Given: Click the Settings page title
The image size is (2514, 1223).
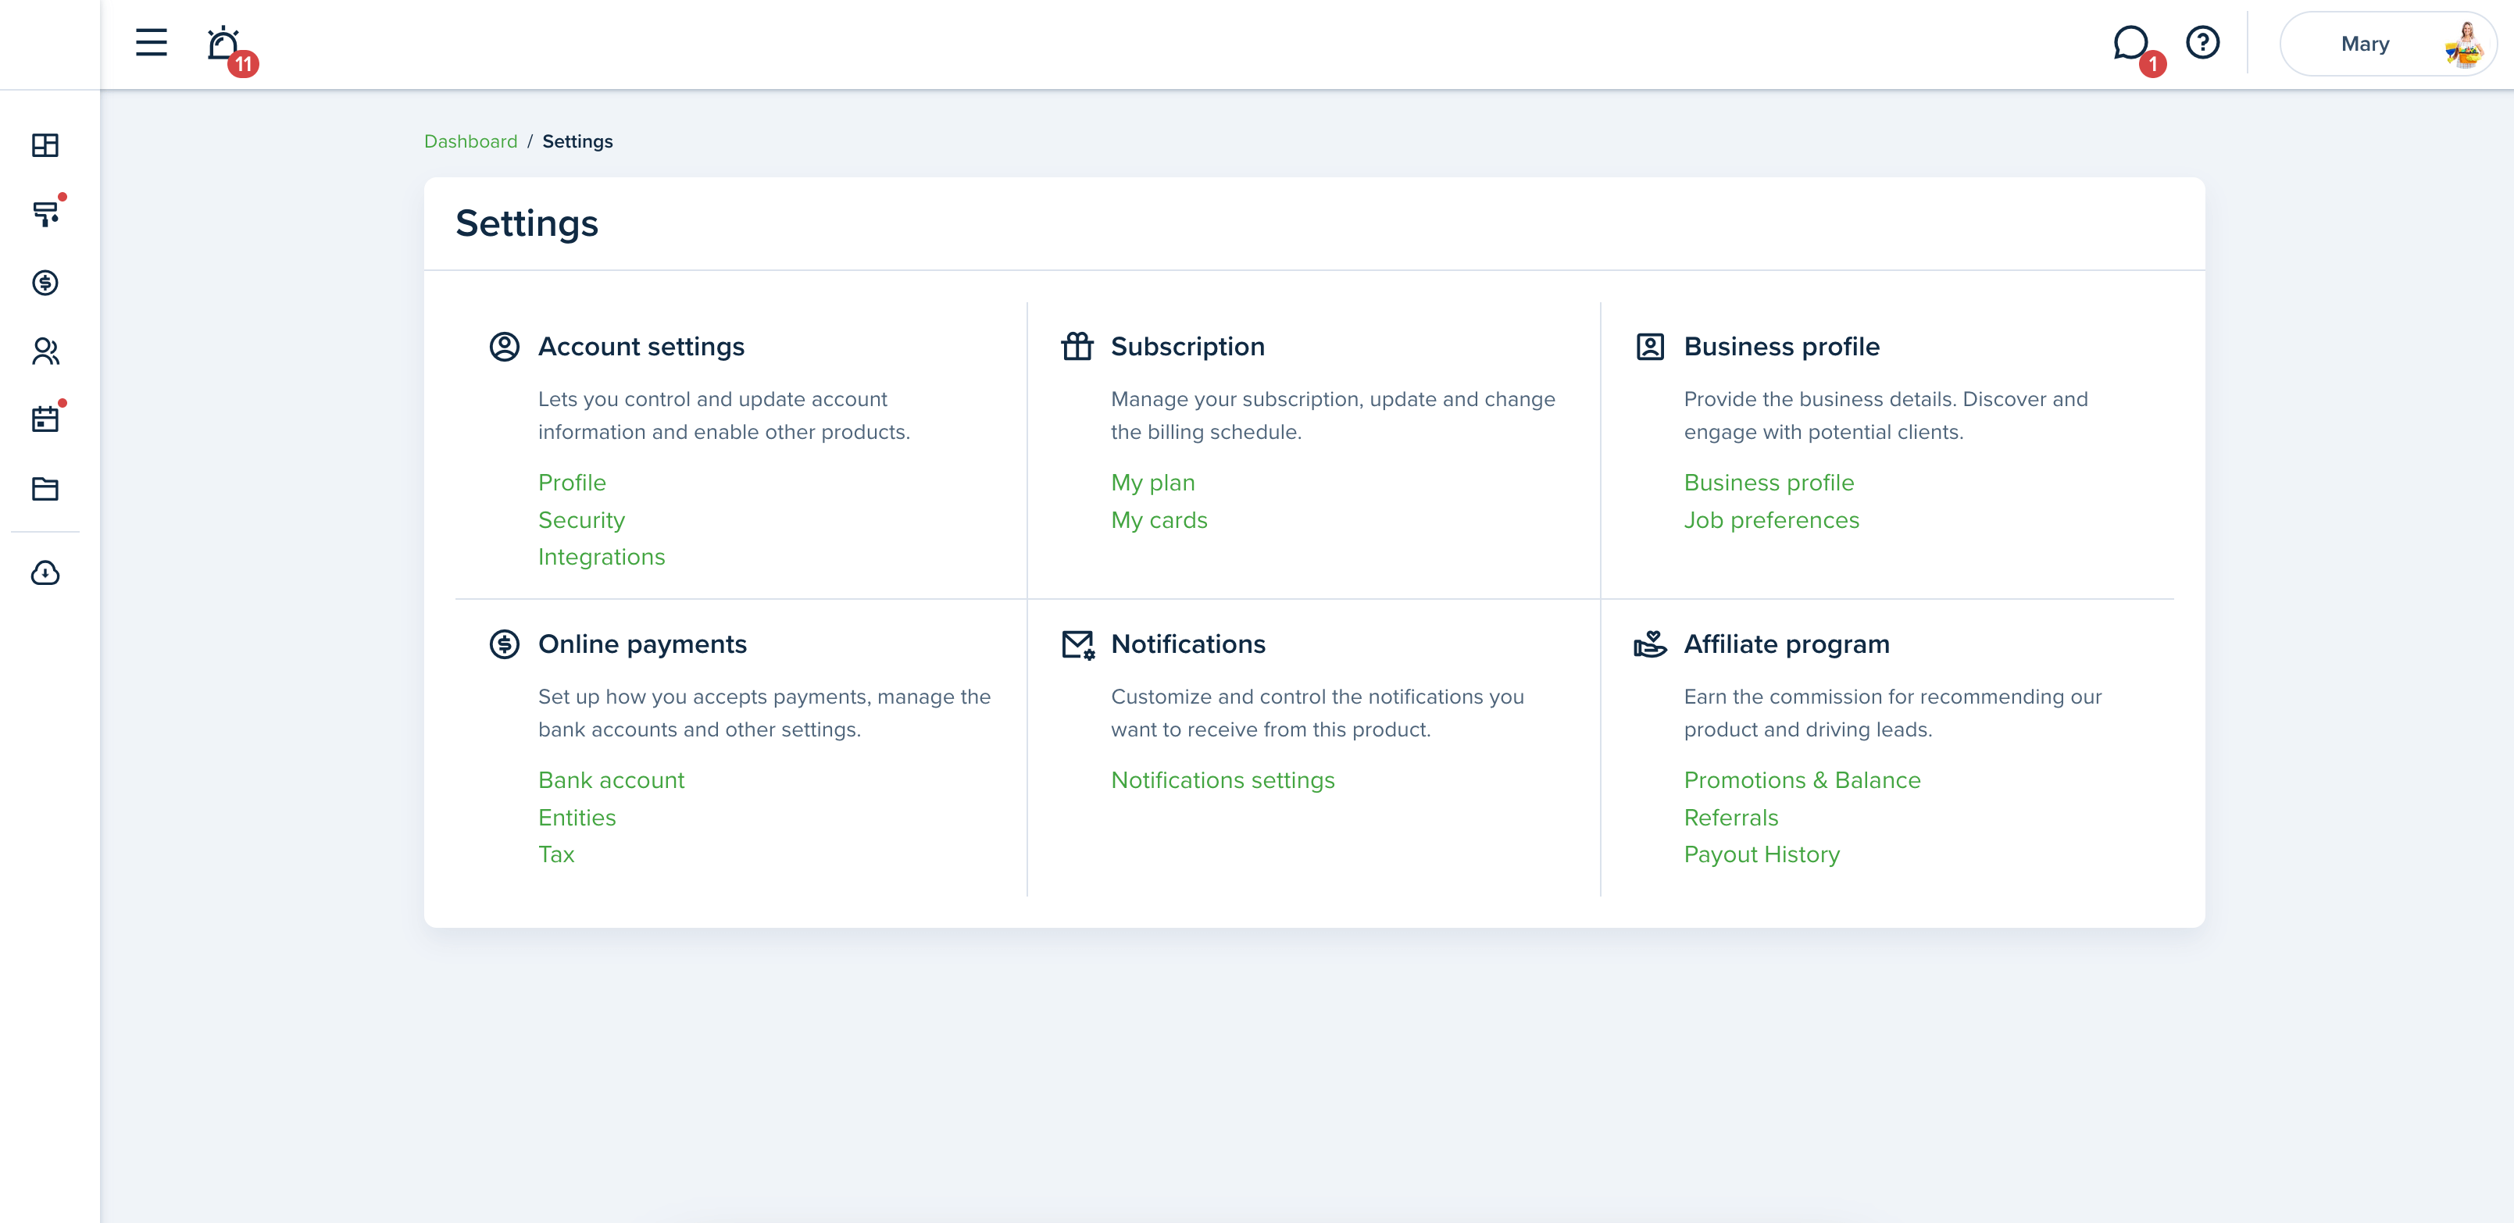Looking at the screenshot, I should pyautogui.click(x=527, y=223).
